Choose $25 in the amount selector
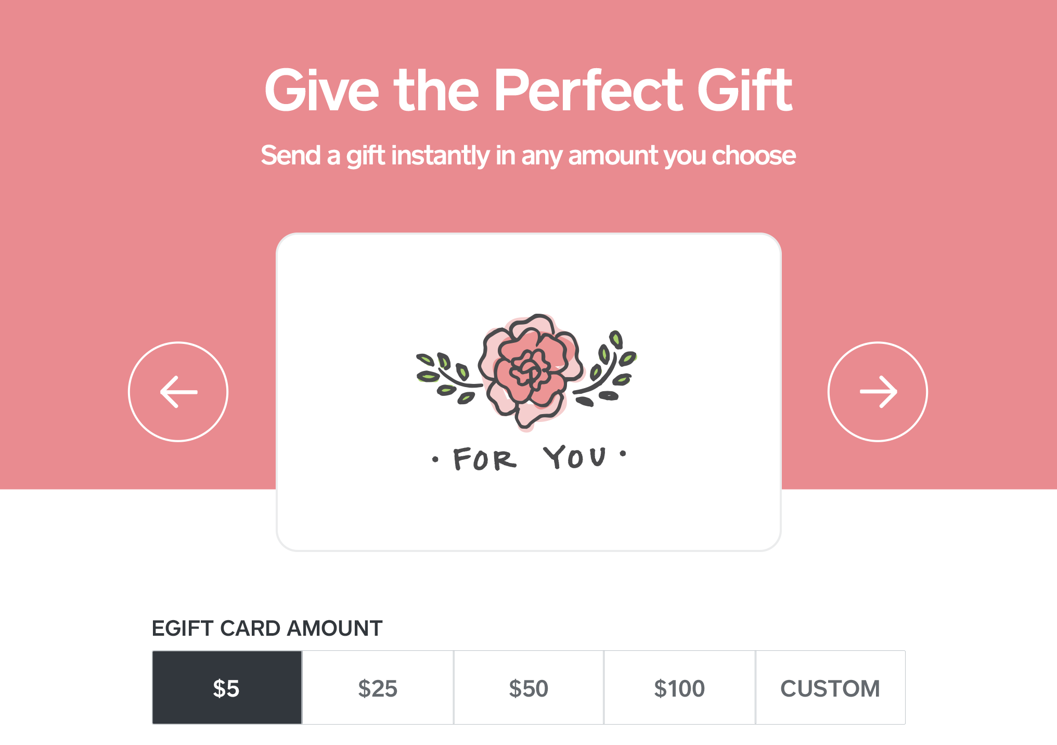Screen dimensions: 1057x745 378,687
